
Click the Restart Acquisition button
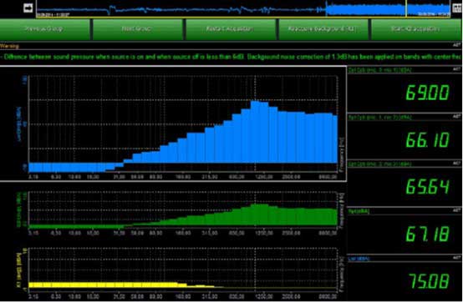(x=231, y=29)
